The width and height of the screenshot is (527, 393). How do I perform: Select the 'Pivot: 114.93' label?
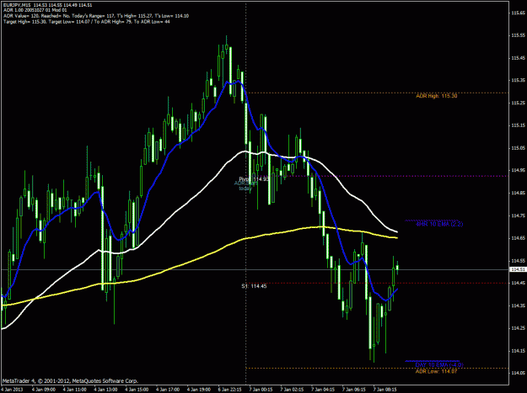[254, 179]
